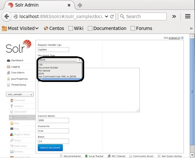Open the Plugins / Stats icon

[x=12, y=135]
